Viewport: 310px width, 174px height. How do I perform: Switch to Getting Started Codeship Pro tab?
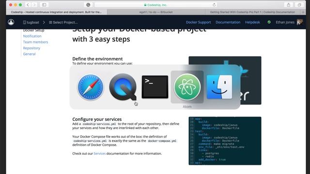[252, 12]
